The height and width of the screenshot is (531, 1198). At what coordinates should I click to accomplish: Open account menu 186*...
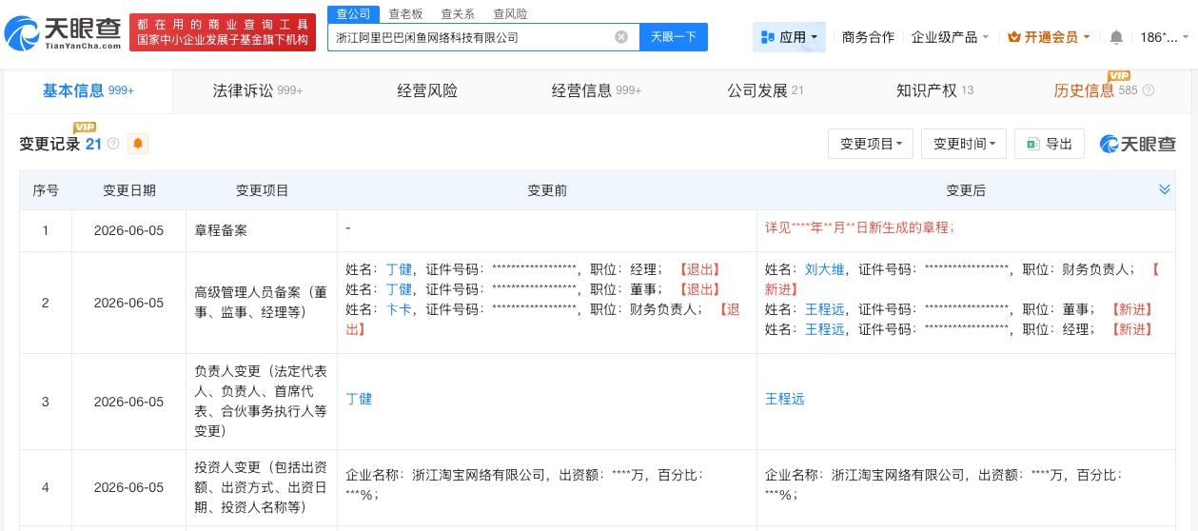click(x=1165, y=37)
